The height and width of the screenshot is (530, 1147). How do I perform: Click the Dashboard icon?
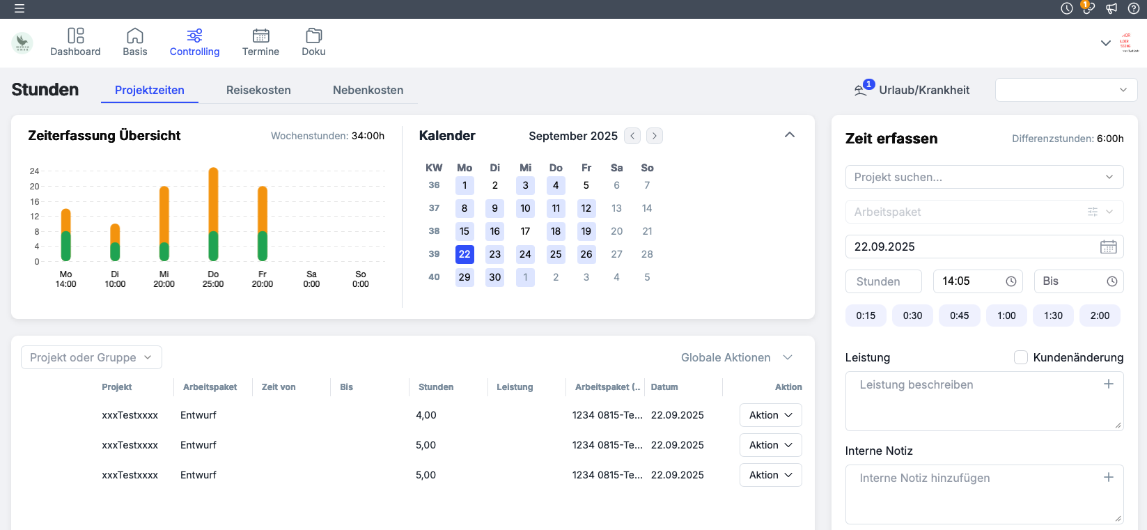click(75, 36)
